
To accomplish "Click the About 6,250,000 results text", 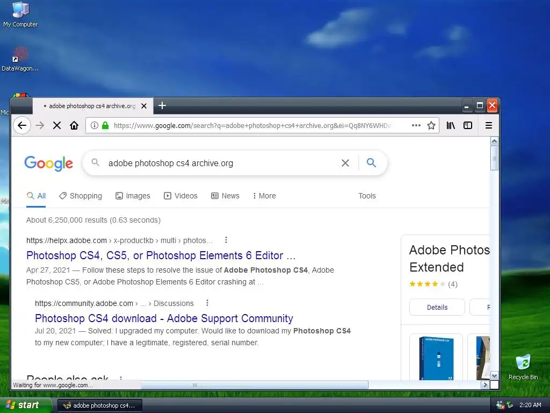I will (x=93, y=220).
